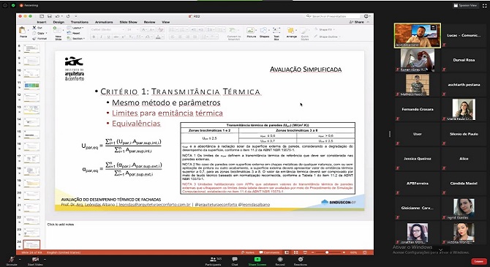Switch to the Slide Show ribbon tab
Screen dimensions: 490x267
click(129, 22)
